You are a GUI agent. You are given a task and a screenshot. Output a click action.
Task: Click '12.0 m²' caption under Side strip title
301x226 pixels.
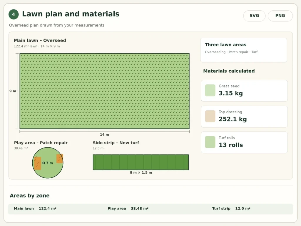coord(98,148)
